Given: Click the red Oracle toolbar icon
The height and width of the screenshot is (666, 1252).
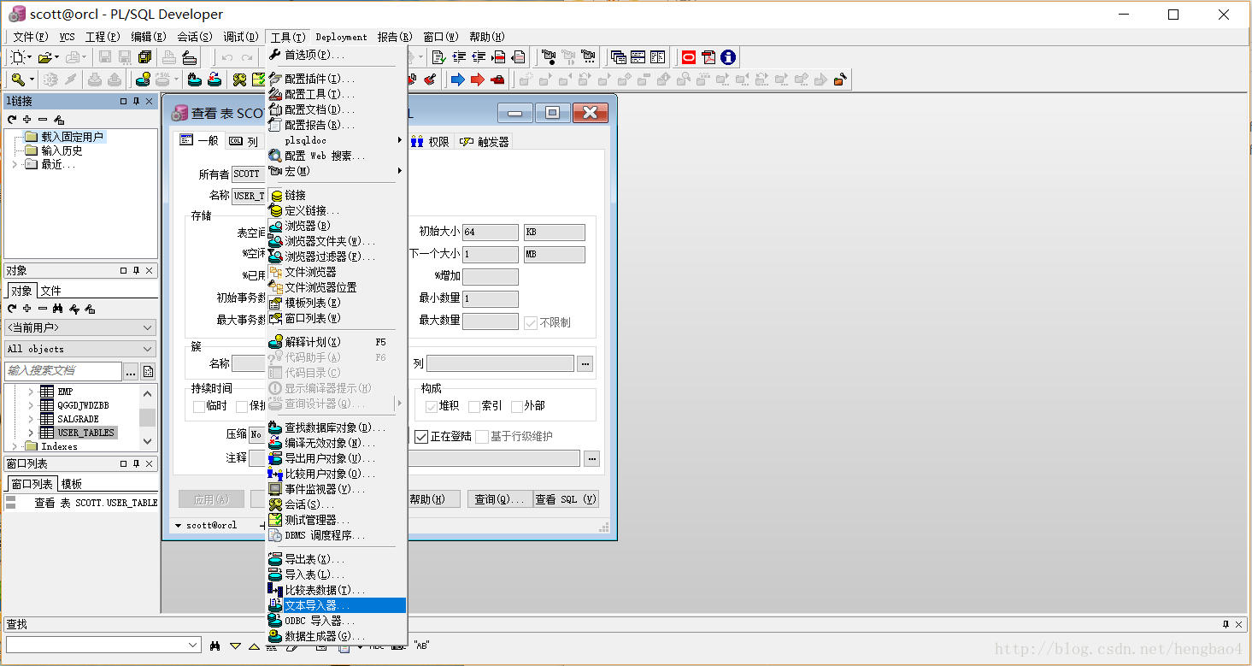Looking at the screenshot, I should pos(689,57).
